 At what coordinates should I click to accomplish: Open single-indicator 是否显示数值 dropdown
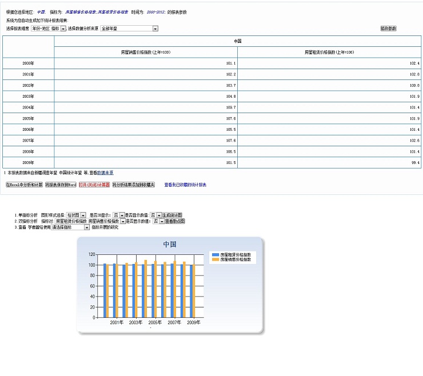click(x=159, y=215)
